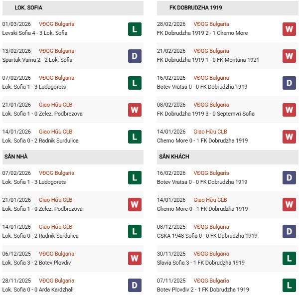Image resolution: width=299 pixels, height=296 pixels.
Task: Click VĐQG Bulgaria link dated 30/11/2025
Action: point(211,254)
